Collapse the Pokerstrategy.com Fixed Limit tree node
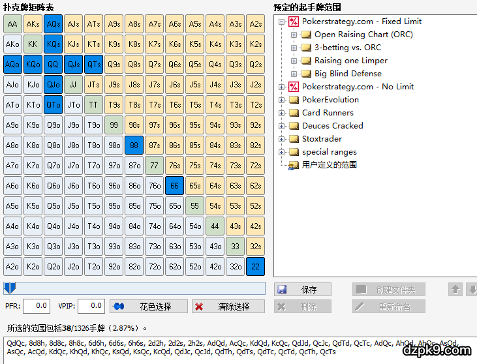Screen dimensions: 477x364 [x=282, y=22]
